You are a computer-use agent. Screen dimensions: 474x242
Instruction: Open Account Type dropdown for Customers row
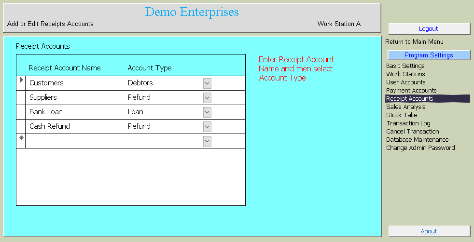pyautogui.click(x=207, y=83)
